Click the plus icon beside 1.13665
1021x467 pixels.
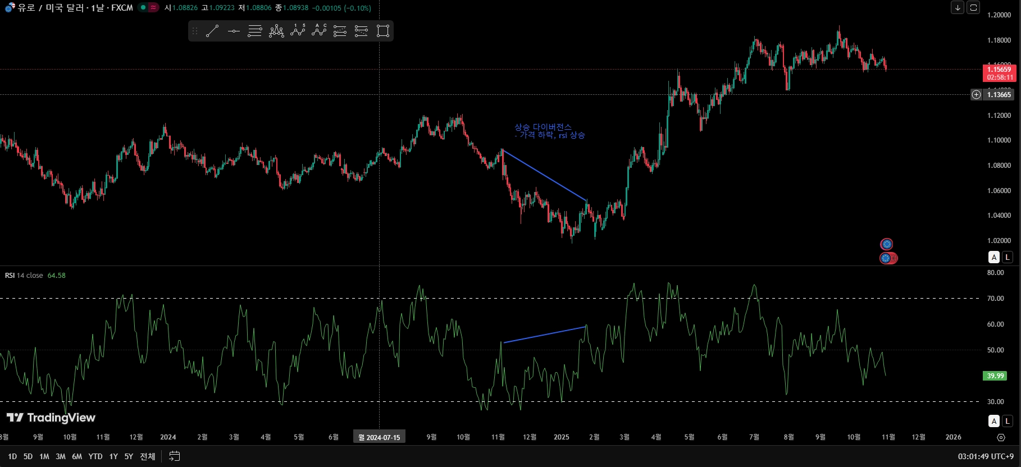977,94
